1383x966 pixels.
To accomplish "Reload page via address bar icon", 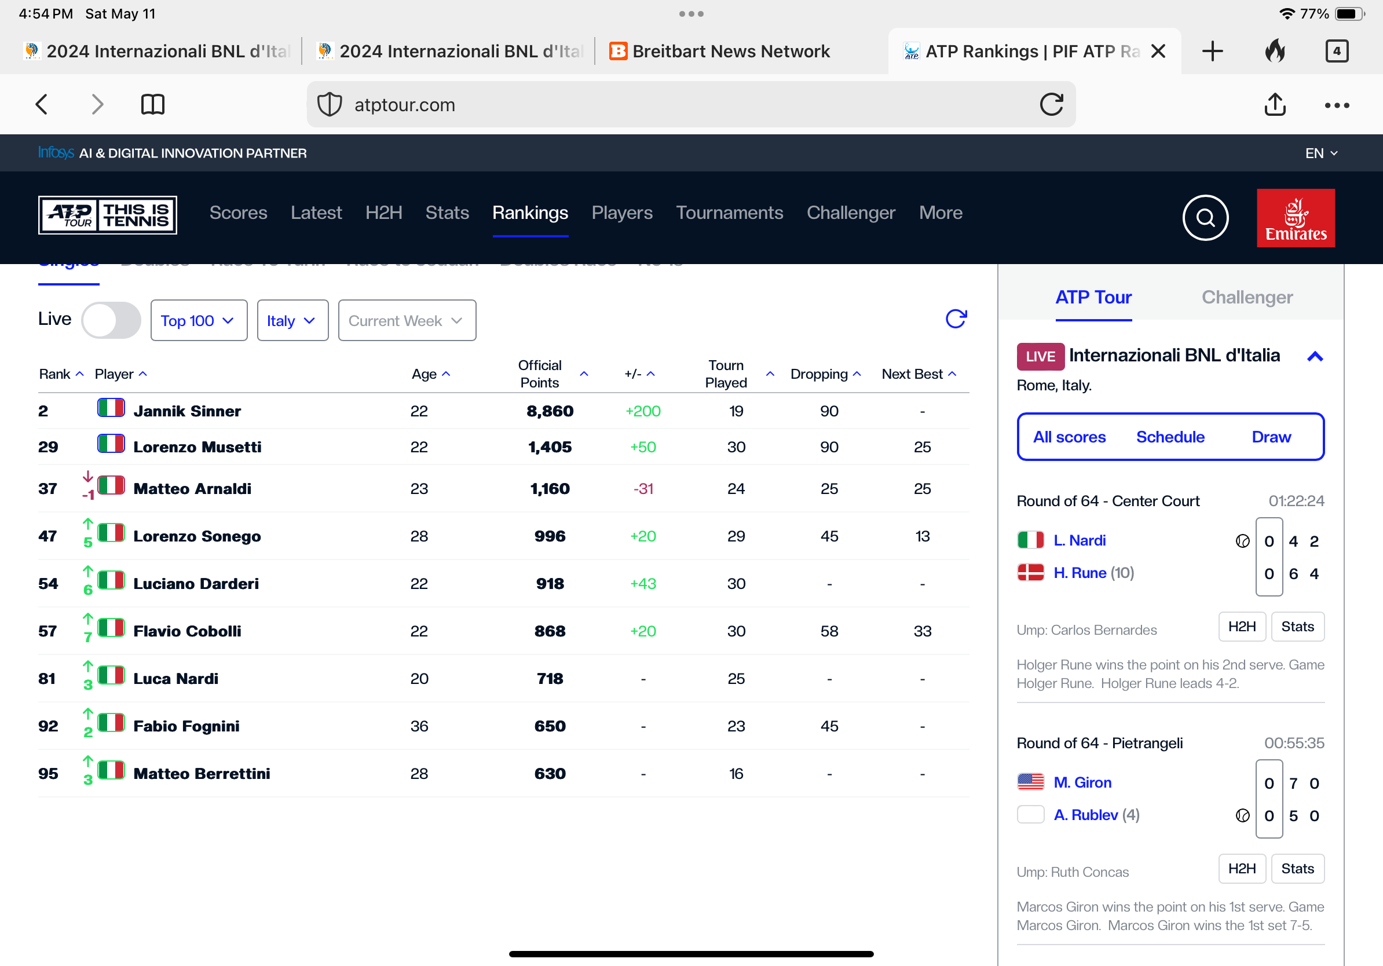I will (x=1051, y=105).
